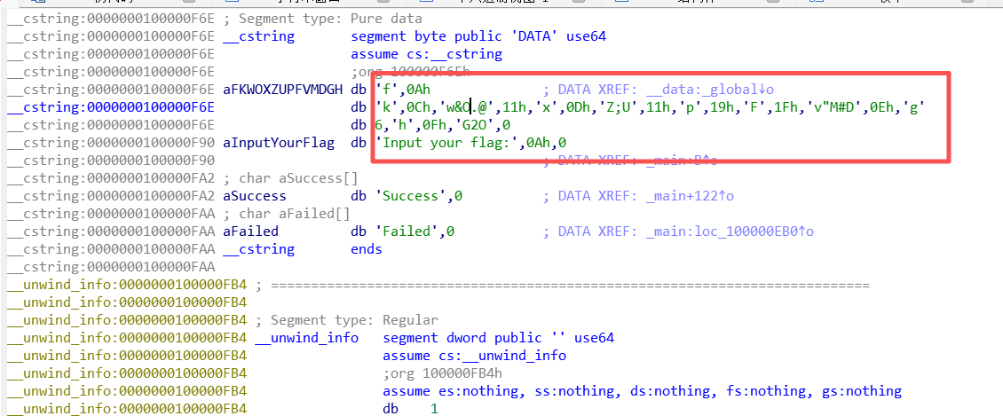
Task: Click the 'Segment type: Pure data' comment
Action: tap(322, 19)
